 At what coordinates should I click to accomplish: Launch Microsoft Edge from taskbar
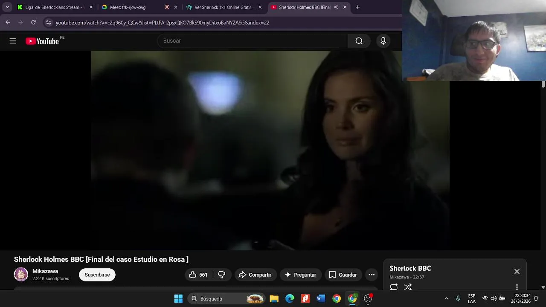(x=290, y=298)
